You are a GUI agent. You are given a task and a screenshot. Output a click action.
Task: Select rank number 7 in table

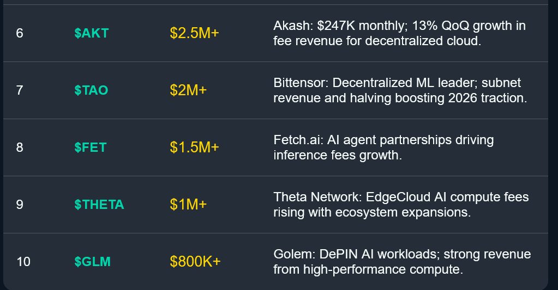coord(20,90)
